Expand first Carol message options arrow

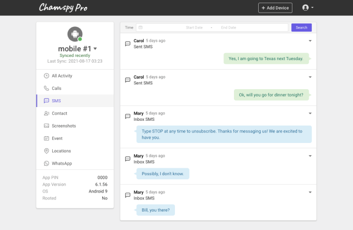(x=310, y=41)
